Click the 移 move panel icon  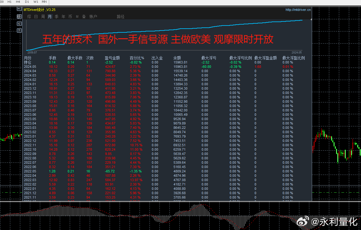[19, 16]
